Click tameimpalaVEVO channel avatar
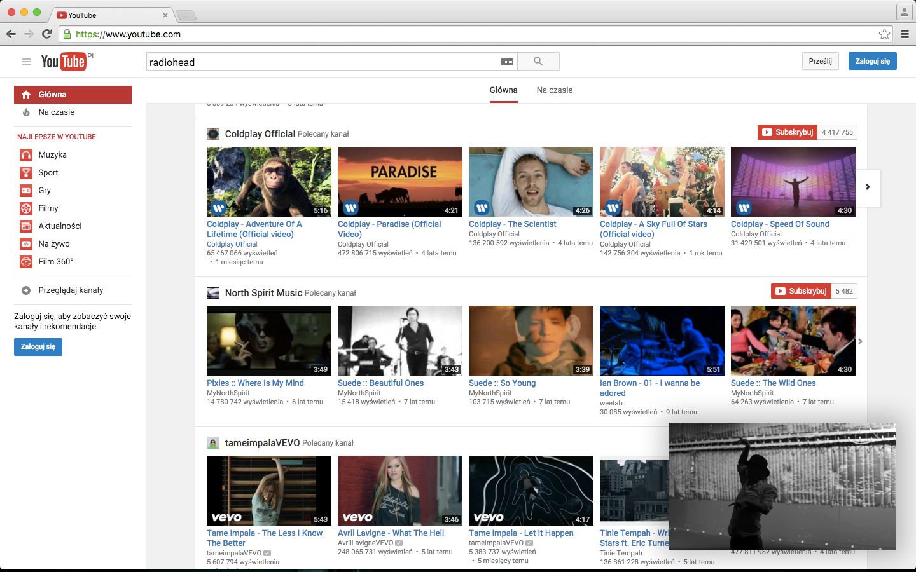 pos(213,442)
